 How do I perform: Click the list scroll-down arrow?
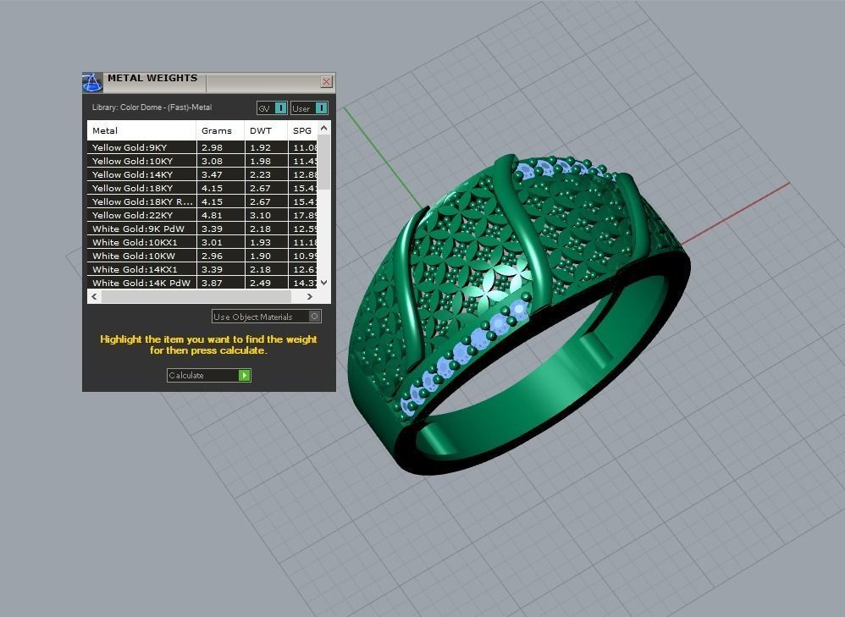[324, 283]
